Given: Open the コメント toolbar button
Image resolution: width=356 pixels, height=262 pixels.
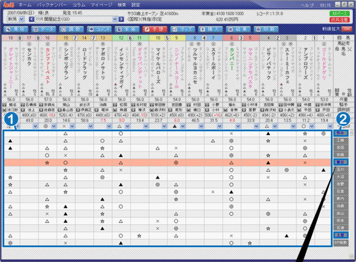Looking at the screenshot, I should point(99,29).
